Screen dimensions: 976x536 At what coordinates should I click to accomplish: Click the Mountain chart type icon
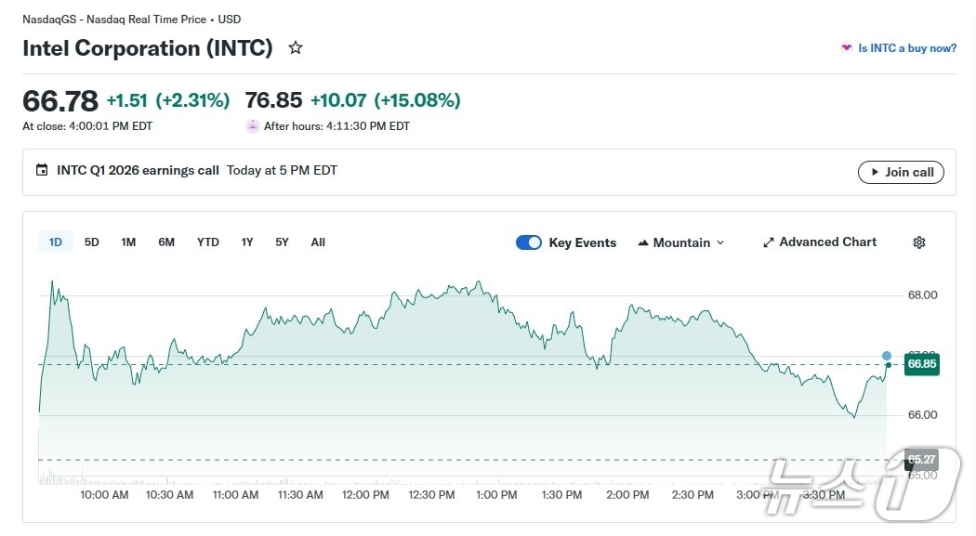[x=643, y=242]
